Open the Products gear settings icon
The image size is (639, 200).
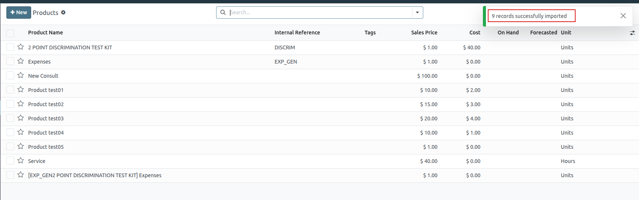click(x=63, y=12)
